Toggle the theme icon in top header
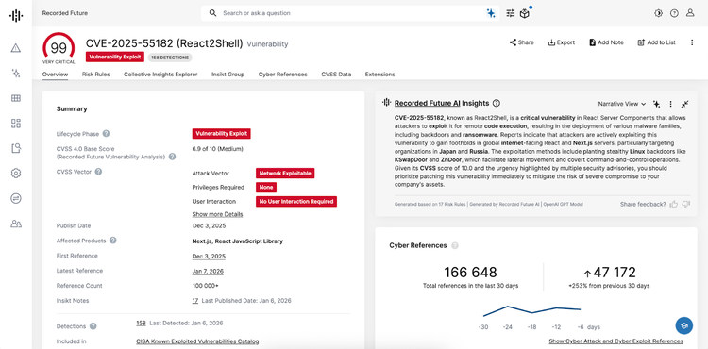 pos(658,13)
